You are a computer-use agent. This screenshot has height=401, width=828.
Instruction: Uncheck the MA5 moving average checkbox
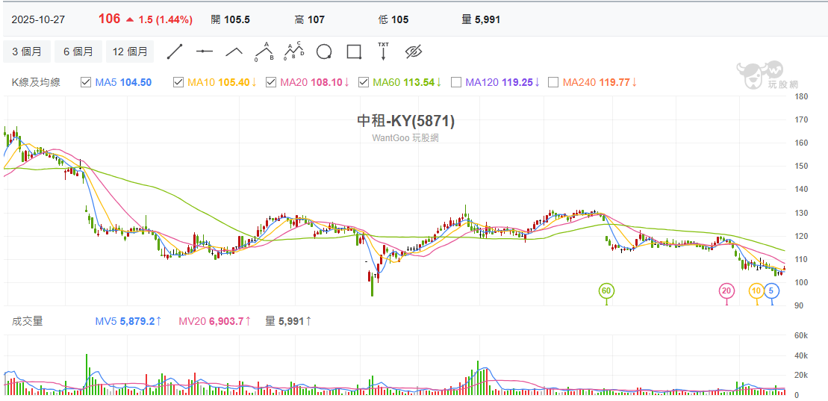pos(86,82)
